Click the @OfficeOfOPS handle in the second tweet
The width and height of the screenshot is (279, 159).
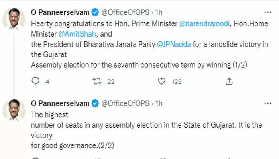[x=126, y=104]
